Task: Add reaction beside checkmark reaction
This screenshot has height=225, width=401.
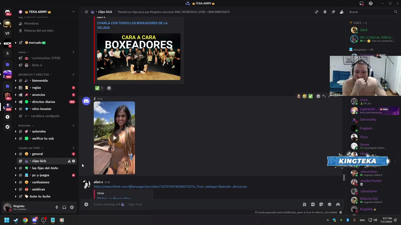Action: tap(109, 88)
